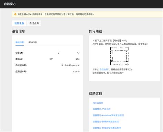The height and width of the screenshot is (132, 163).
Task: Open 群晖安装激活教程 link
Action: click(106, 121)
